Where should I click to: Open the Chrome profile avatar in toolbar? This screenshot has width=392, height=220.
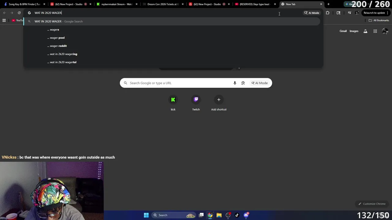[357, 13]
